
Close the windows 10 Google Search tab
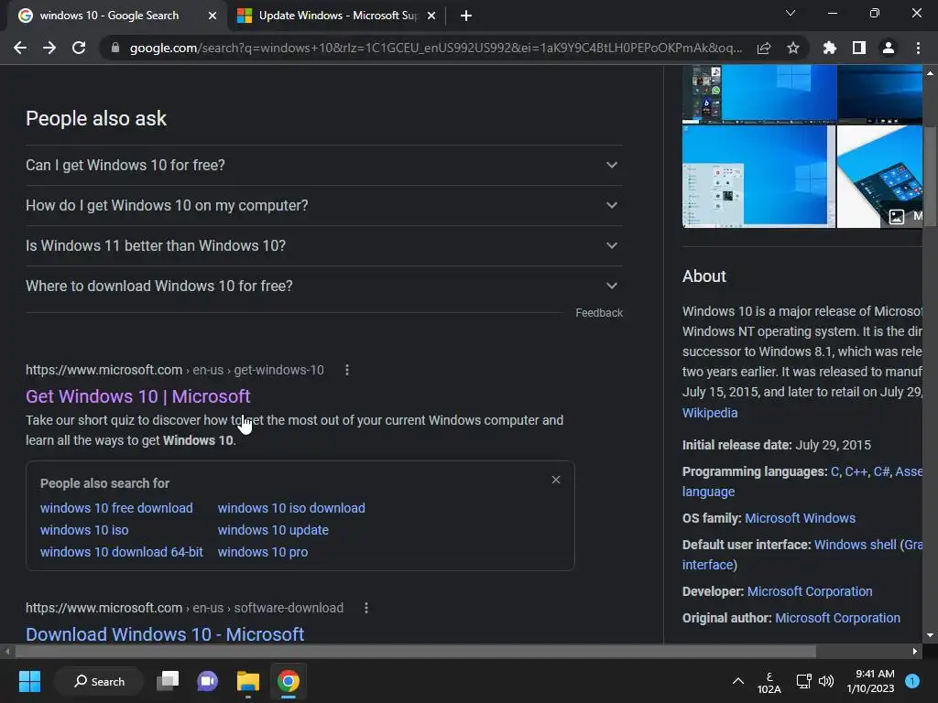(213, 16)
